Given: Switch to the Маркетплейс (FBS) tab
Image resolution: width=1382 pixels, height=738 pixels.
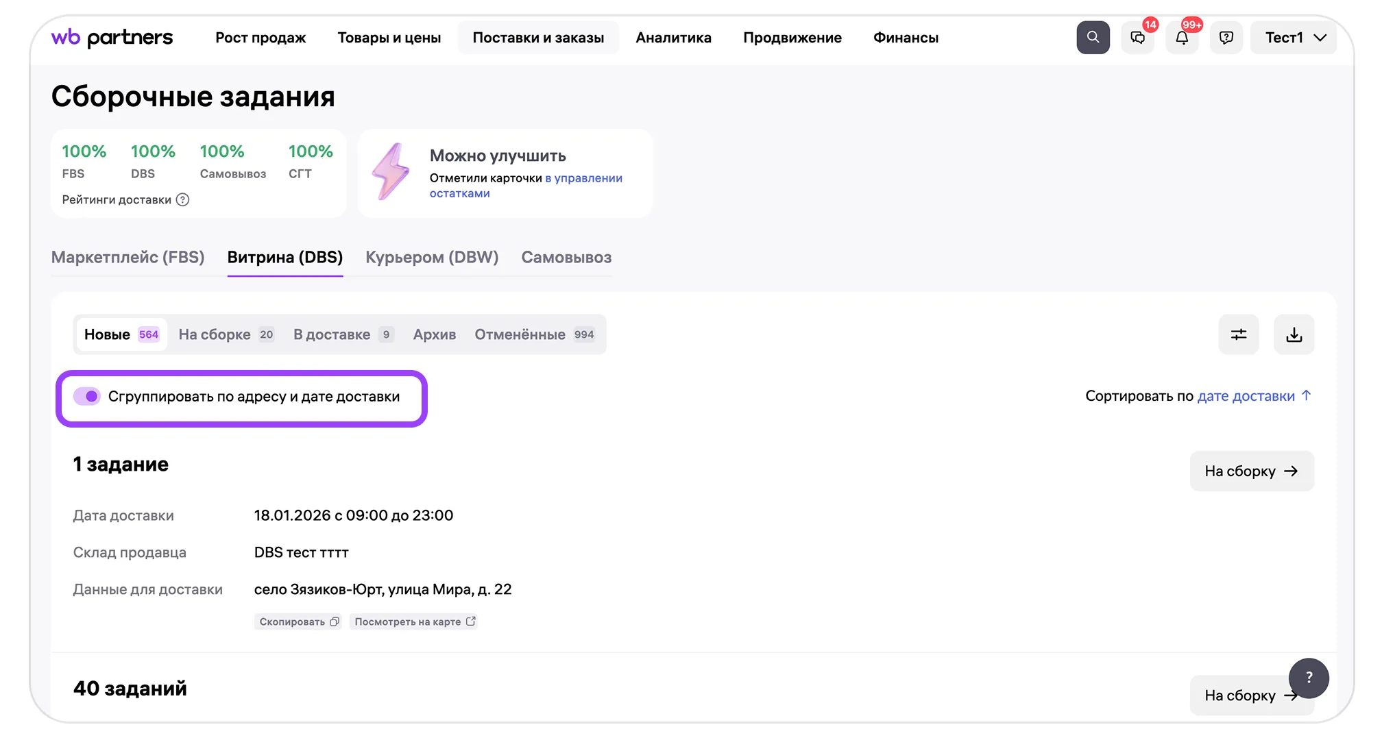Looking at the screenshot, I should (128, 258).
